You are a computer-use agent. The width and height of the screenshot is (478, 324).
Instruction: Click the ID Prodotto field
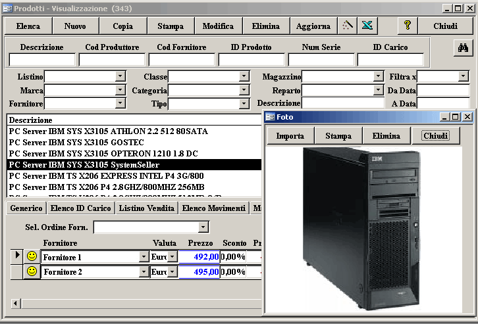(x=252, y=60)
